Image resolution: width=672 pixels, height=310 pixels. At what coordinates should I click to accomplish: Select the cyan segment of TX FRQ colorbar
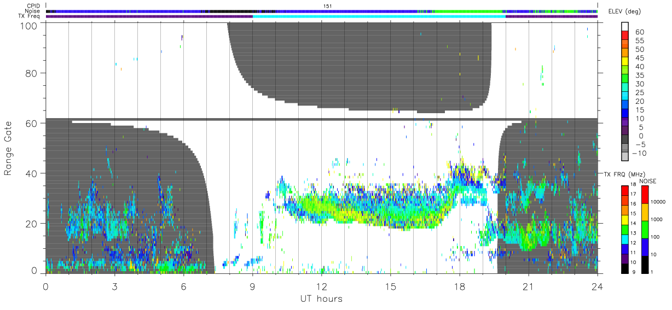pyautogui.click(x=624, y=238)
